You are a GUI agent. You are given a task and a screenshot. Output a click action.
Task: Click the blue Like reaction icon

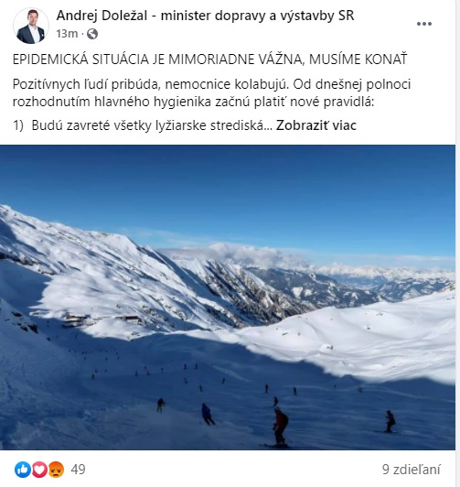point(23,470)
